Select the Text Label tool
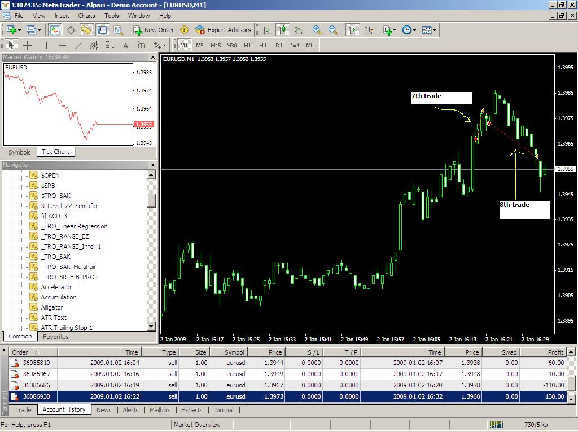 (142, 45)
